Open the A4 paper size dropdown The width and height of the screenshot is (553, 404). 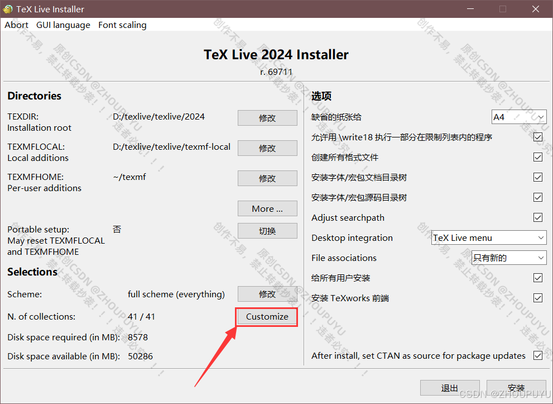tap(519, 117)
